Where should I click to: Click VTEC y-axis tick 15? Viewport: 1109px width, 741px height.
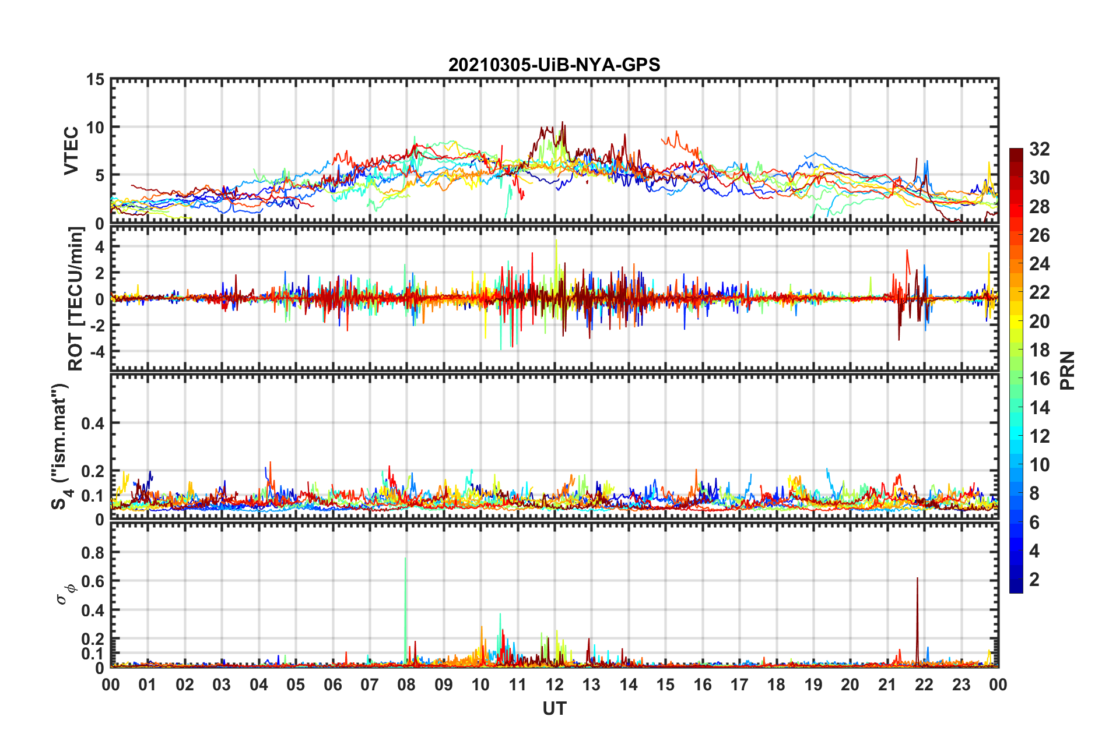[x=95, y=80]
